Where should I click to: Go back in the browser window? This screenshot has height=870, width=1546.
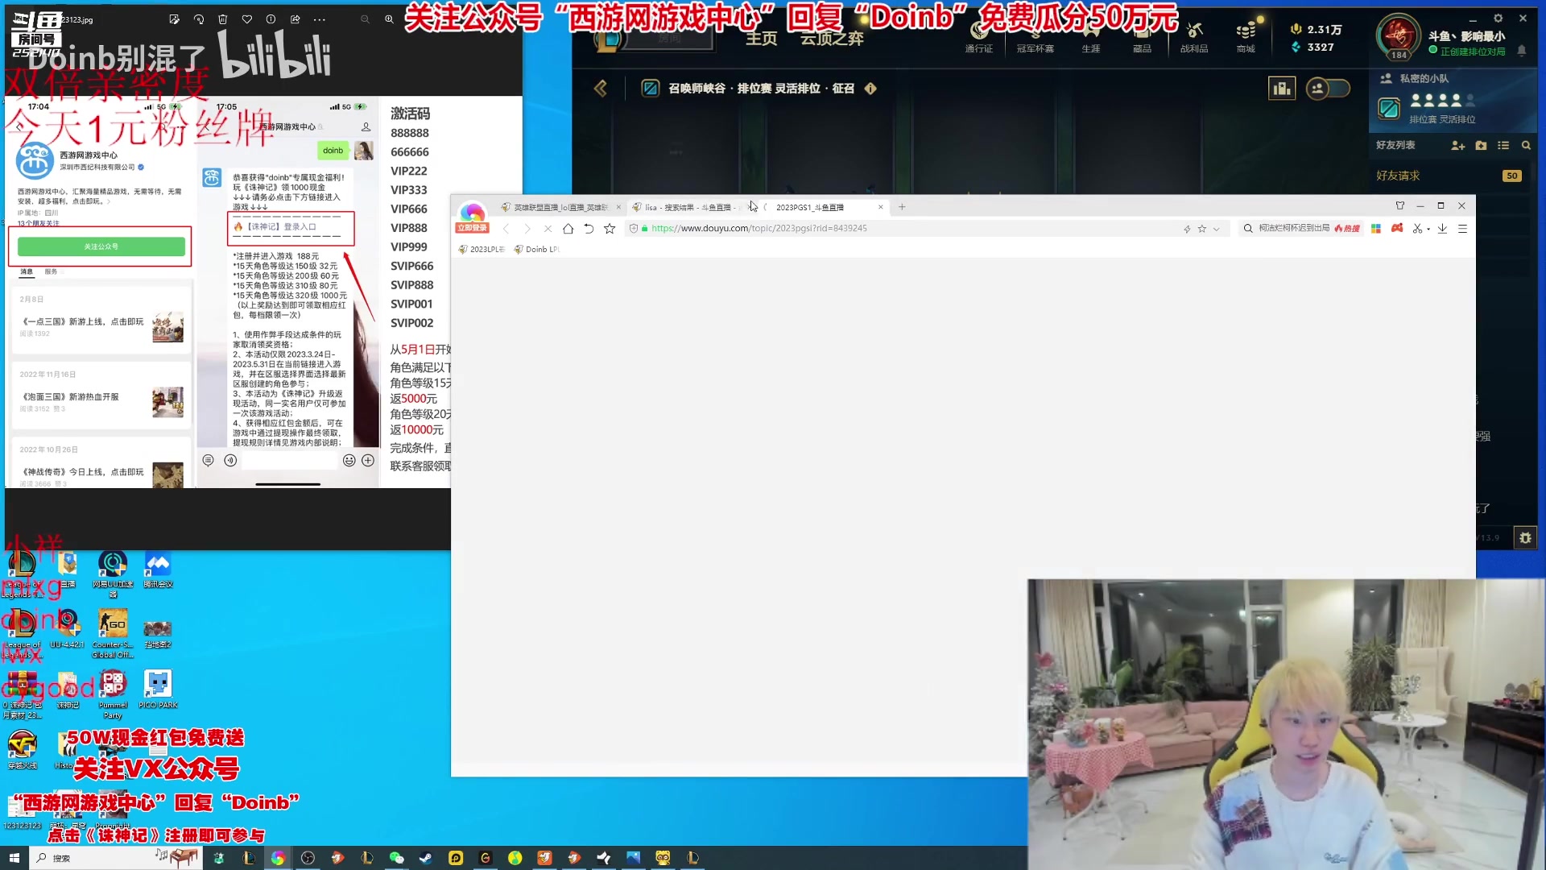(506, 229)
